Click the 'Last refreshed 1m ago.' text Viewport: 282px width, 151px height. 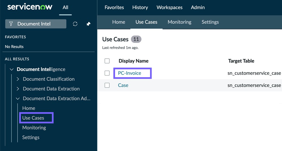pyautogui.click(x=120, y=48)
